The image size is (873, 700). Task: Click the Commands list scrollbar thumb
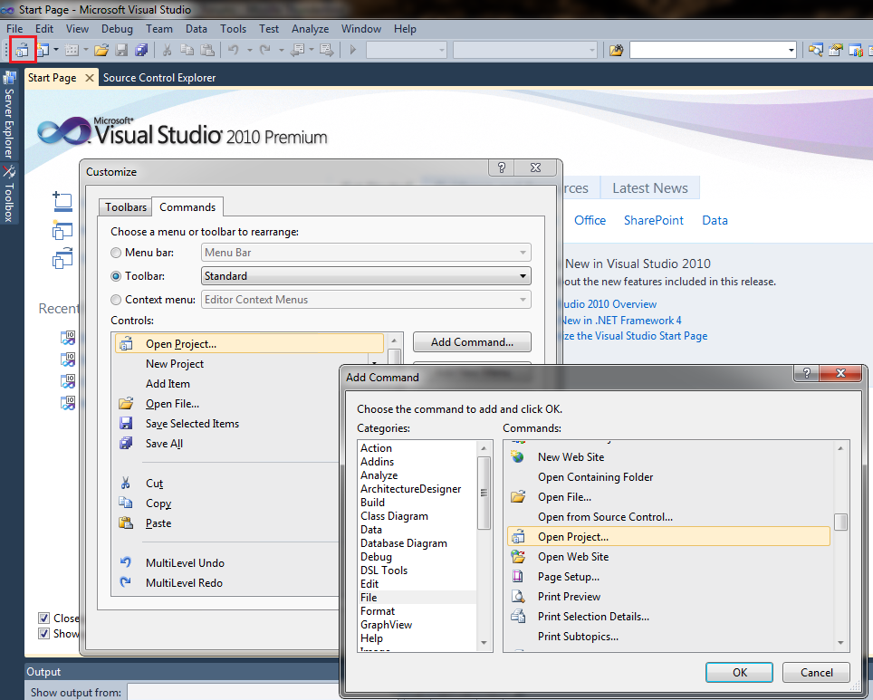point(840,523)
